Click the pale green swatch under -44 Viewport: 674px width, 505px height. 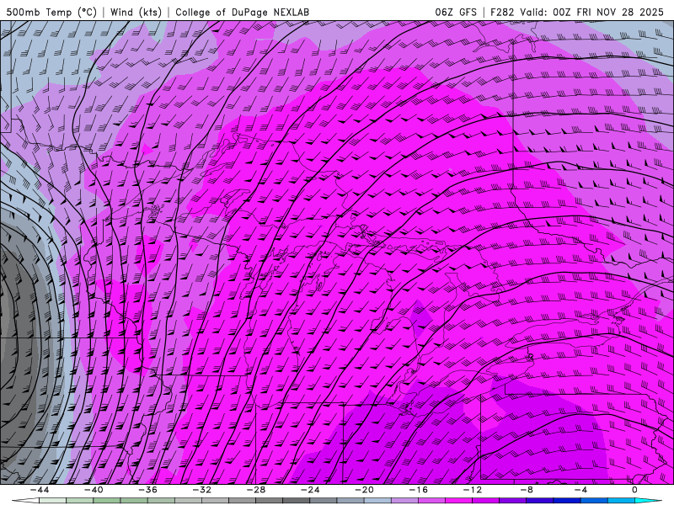point(52,501)
